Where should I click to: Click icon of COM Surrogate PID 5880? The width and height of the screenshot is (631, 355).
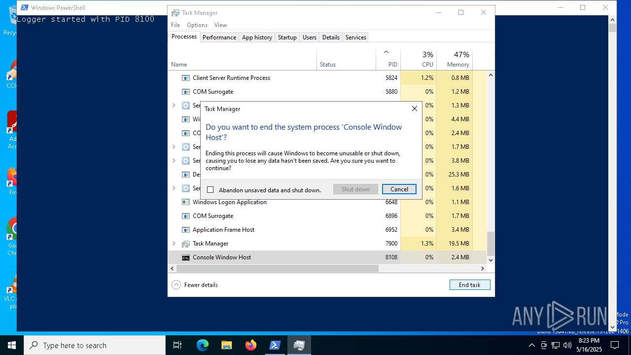186,92
